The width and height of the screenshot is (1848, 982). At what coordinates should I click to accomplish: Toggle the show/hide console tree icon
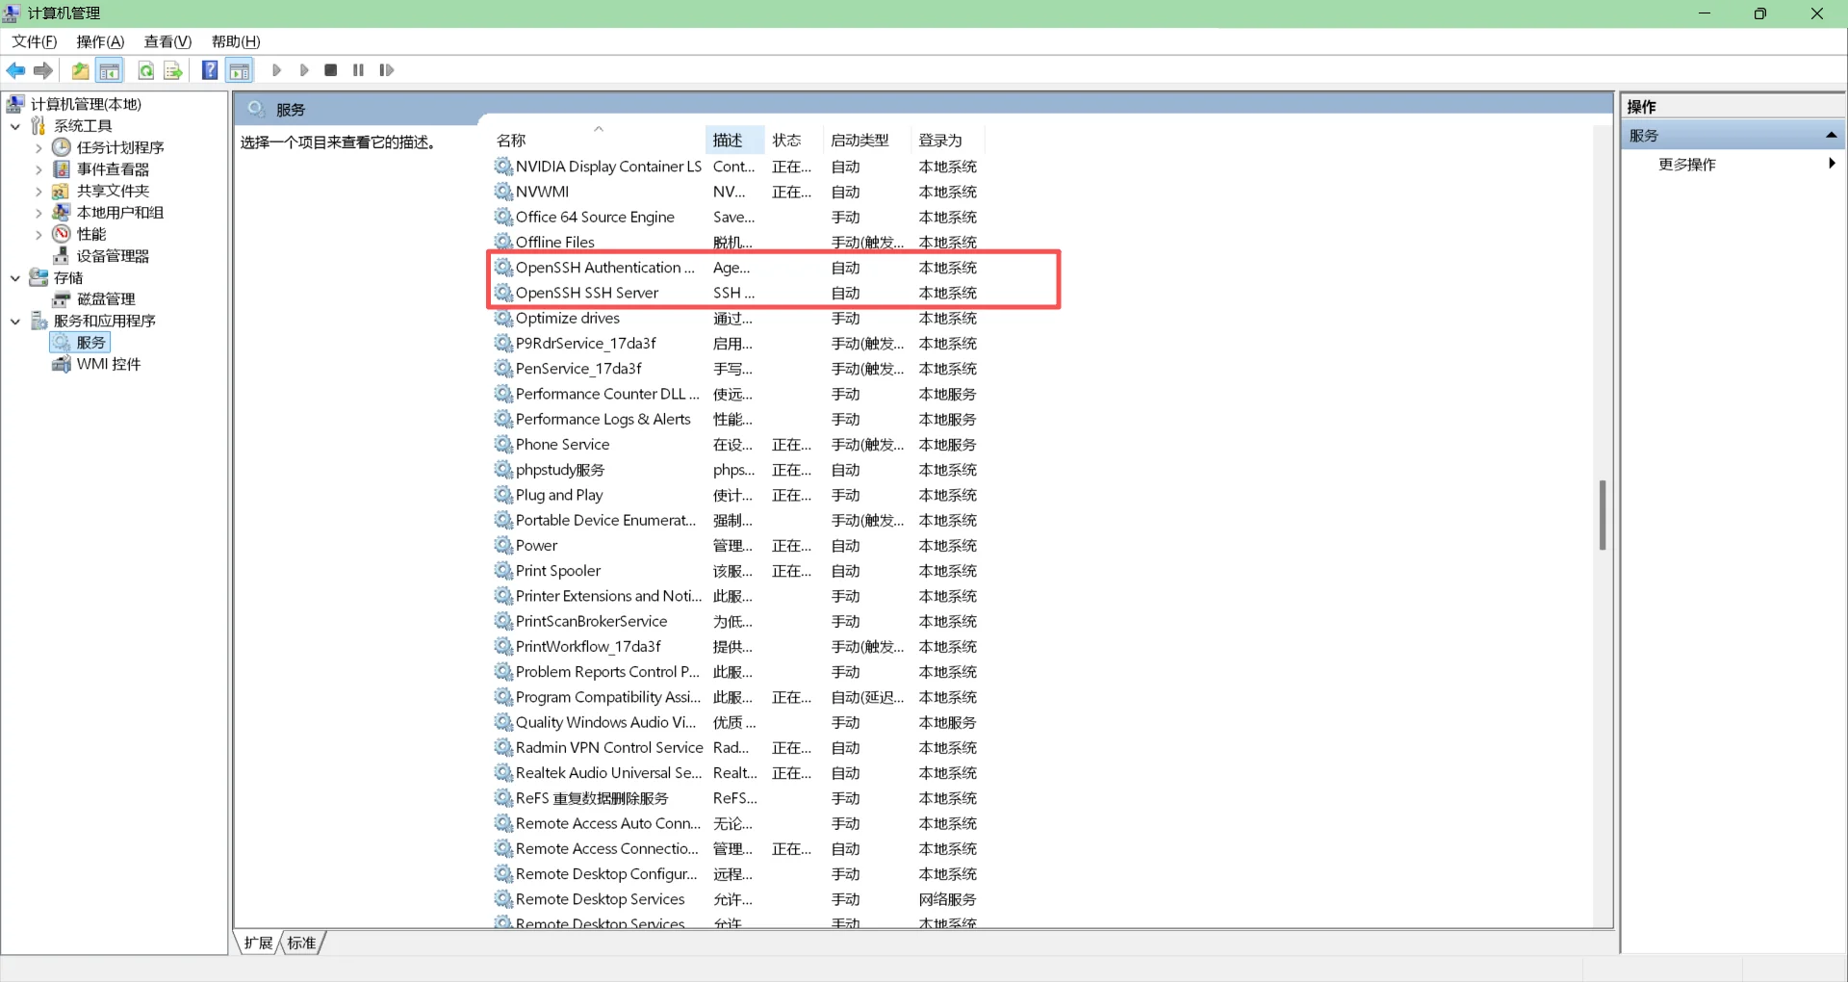(x=110, y=70)
